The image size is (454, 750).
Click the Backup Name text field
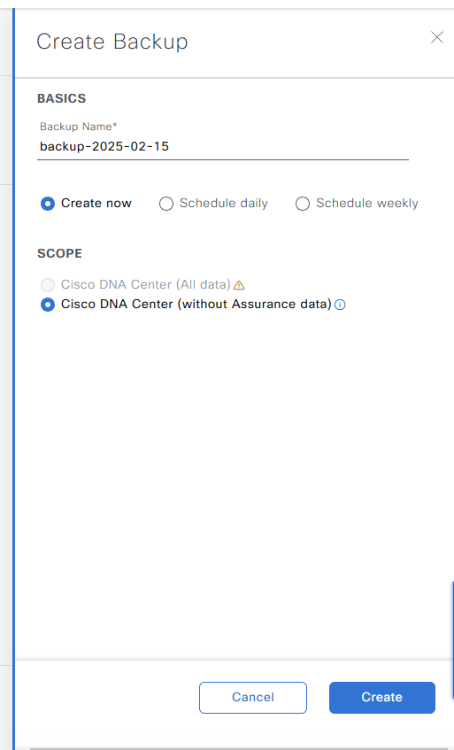pyautogui.click(x=223, y=146)
